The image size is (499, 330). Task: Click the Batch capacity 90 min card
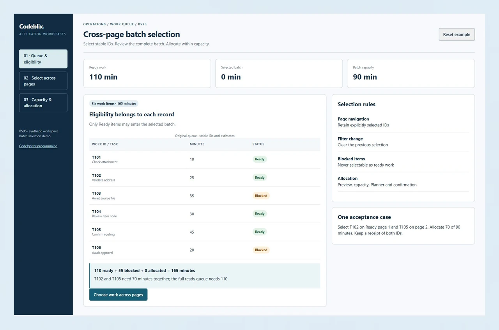point(411,73)
